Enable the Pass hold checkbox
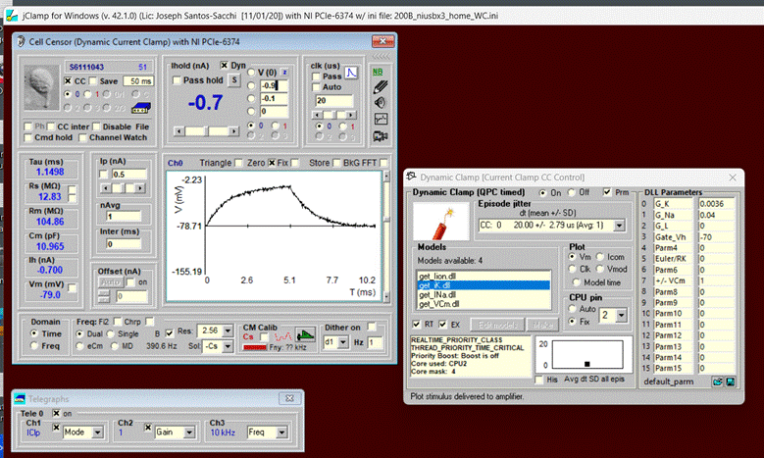The height and width of the screenshot is (458, 764). tap(177, 80)
